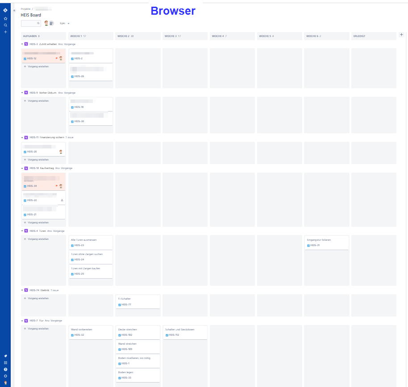The width and height of the screenshot is (408, 387).
Task: Click the red flag on card HEIS-12
Action: [x=56, y=58]
